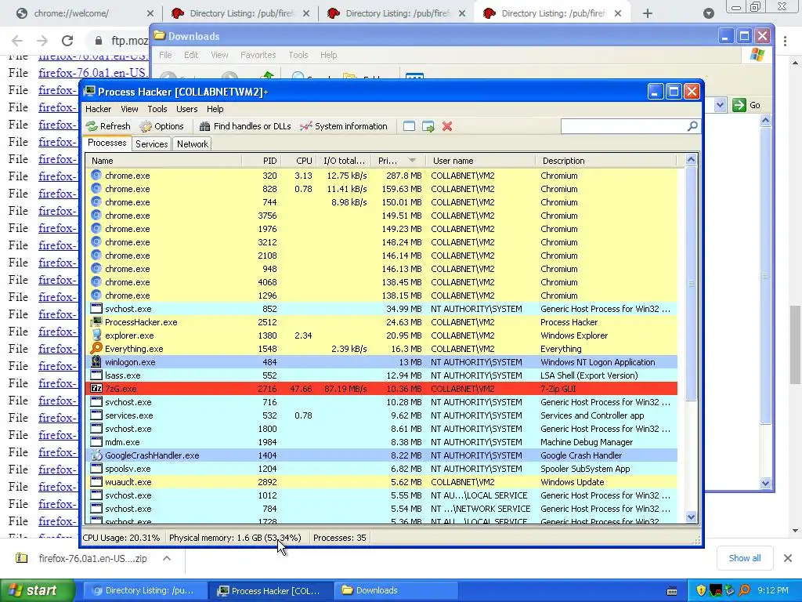Click the search magnifier icon in Process Hacker

[692, 126]
